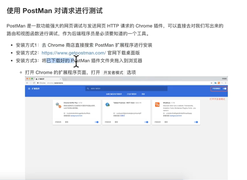Screen dimensions: 247x180
Task: Click the search magnifier icon in extensions search
Action: pos(88,88)
